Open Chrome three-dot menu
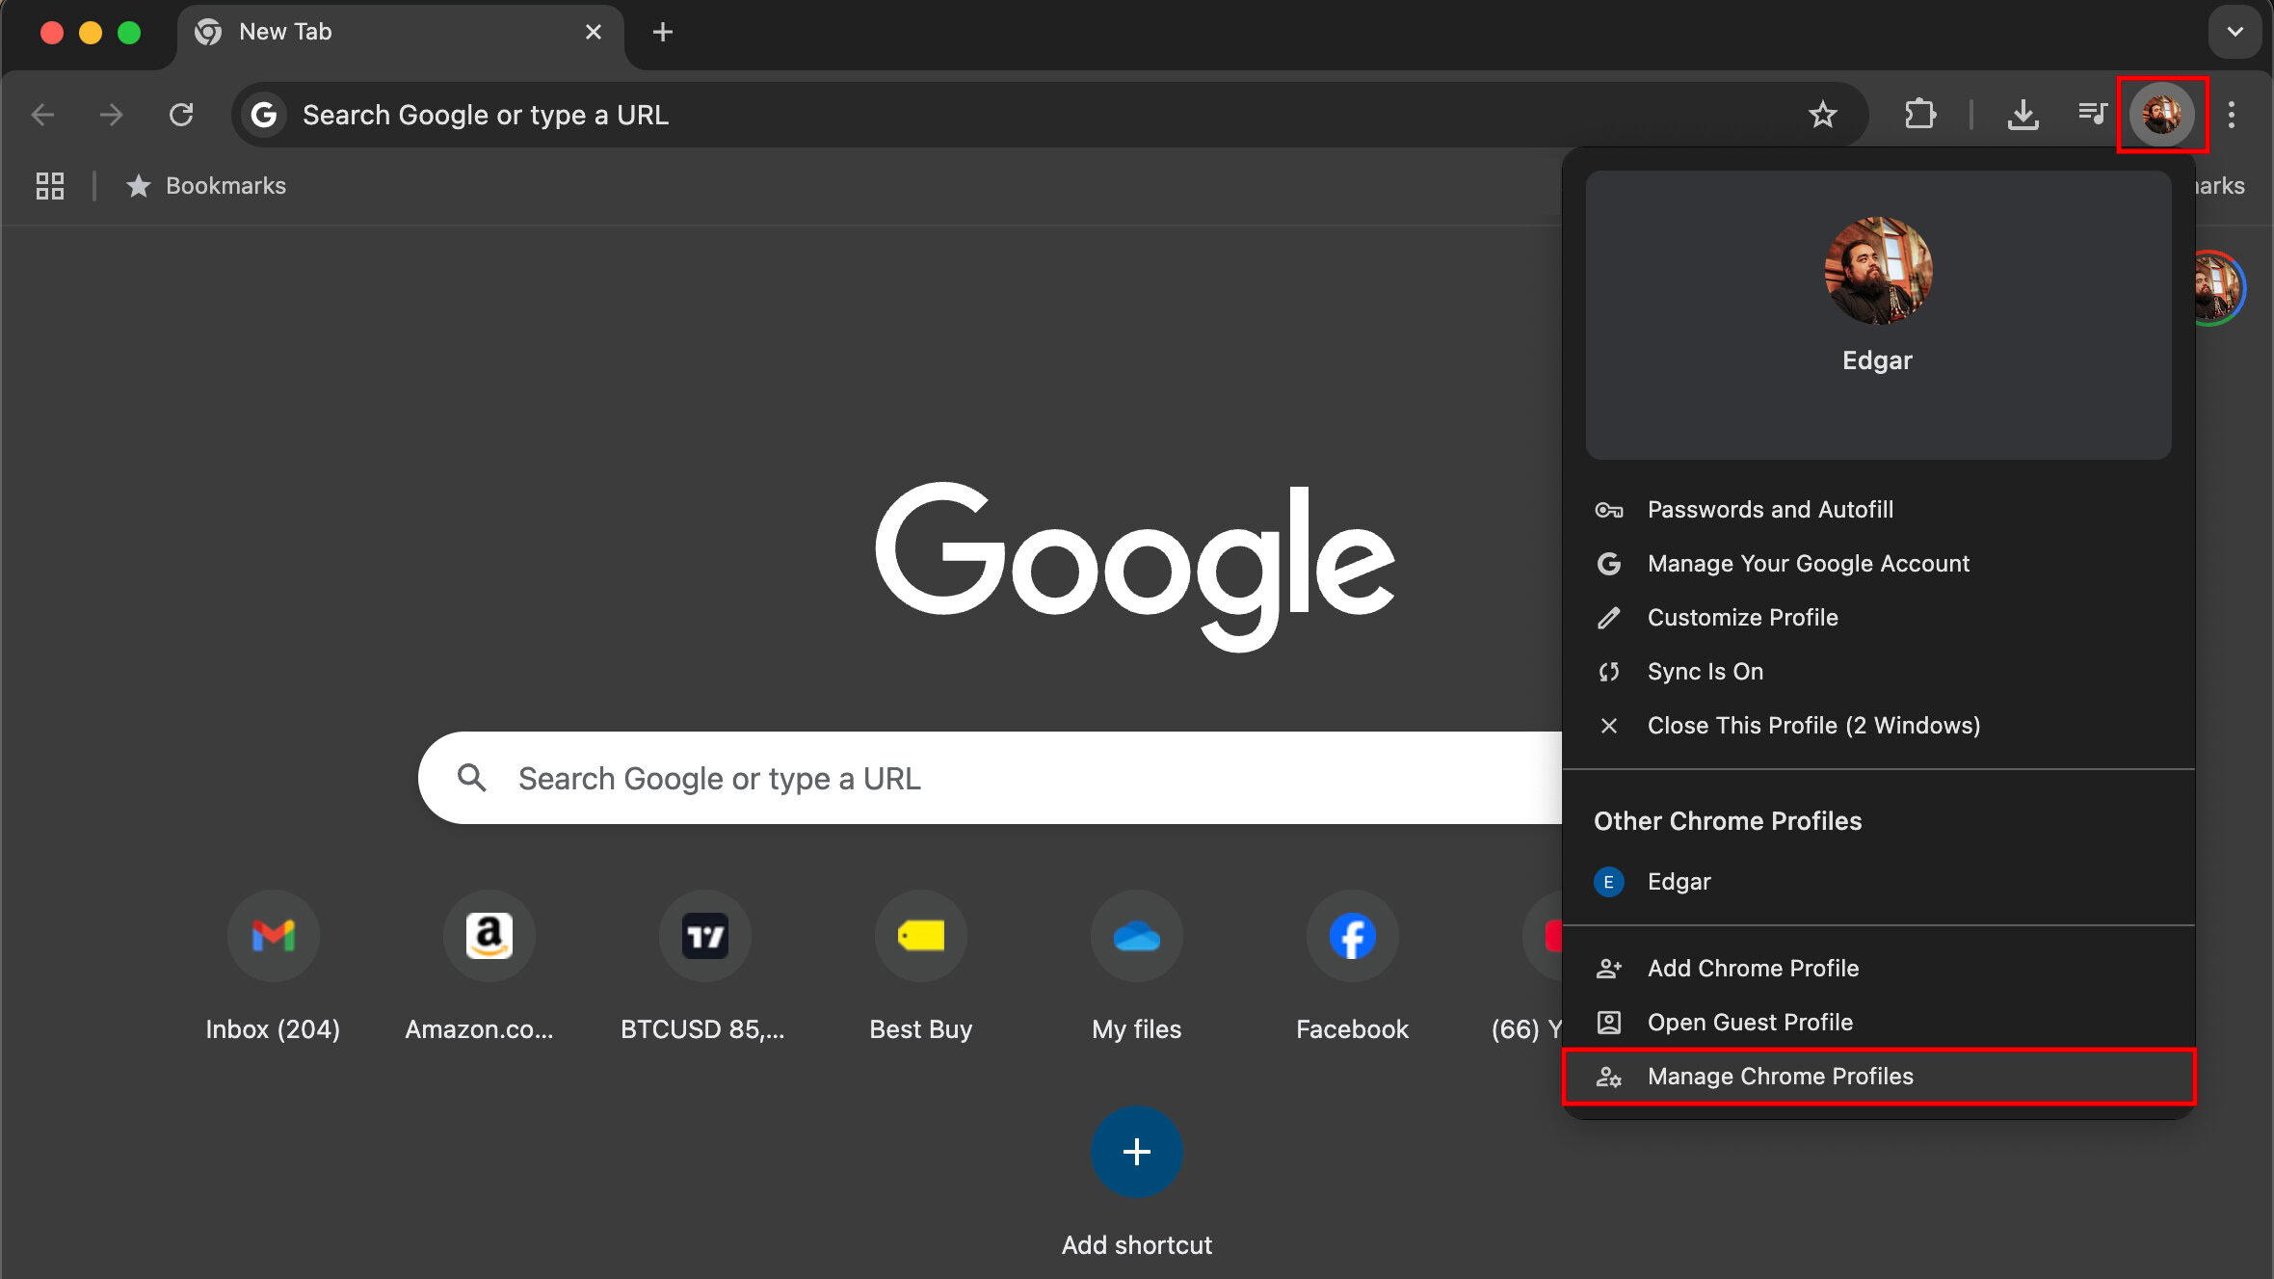Viewport: 2274px width, 1279px height. click(x=2232, y=115)
